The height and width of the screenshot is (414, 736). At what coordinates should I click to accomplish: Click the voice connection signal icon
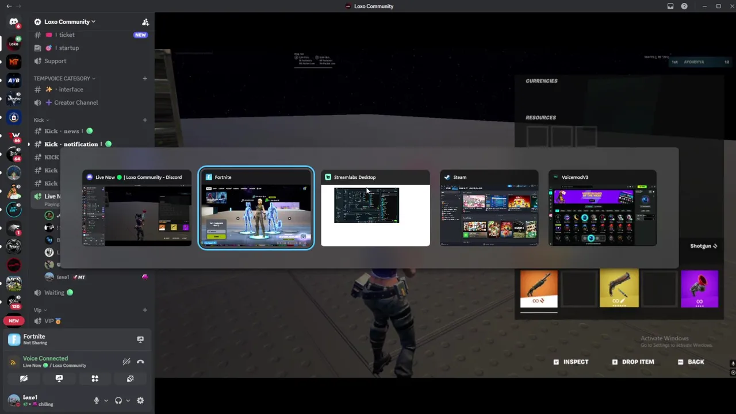click(x=13, y=362)
